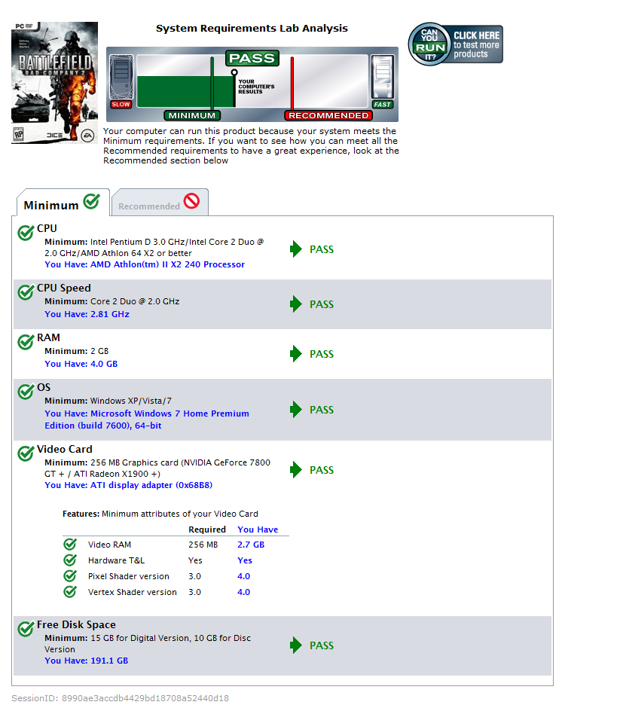
Task: Click the checkmark beside Video Card heading
Action: click(x=26, y=453)
